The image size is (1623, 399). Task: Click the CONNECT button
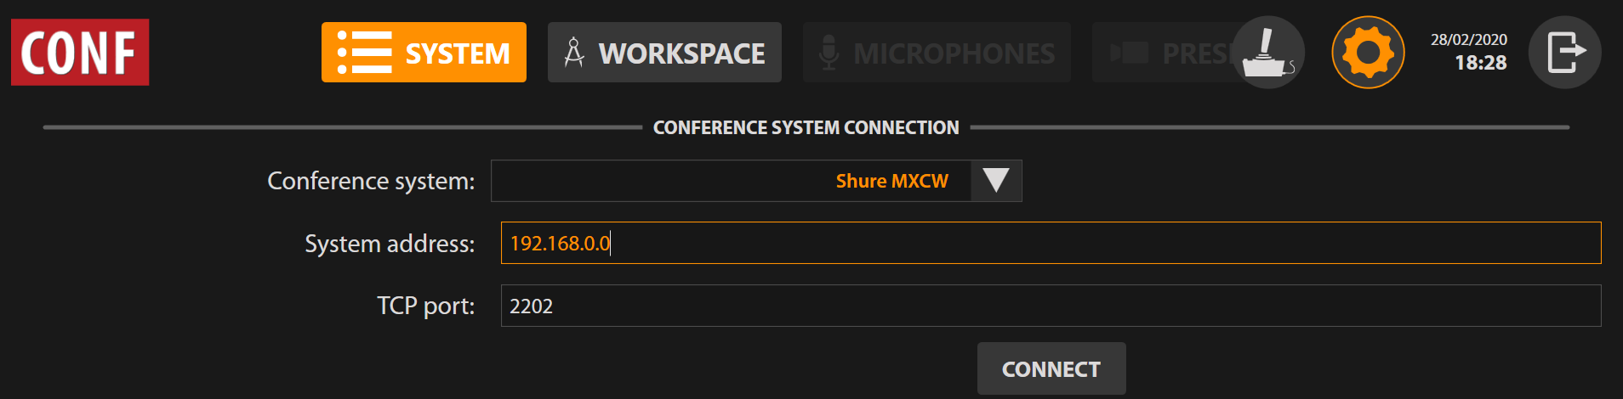[1051, 368]
